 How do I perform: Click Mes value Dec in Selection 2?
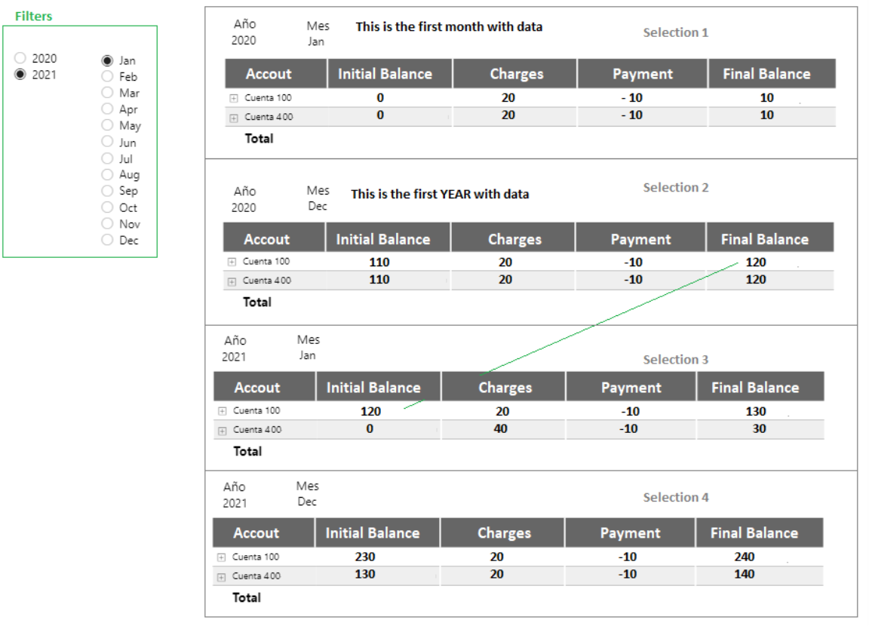(318, 206)
